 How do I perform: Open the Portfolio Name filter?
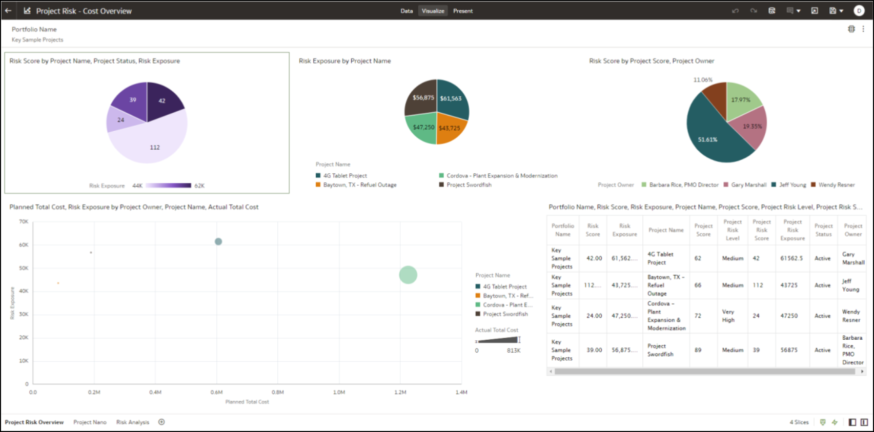[x=34, y=29]
